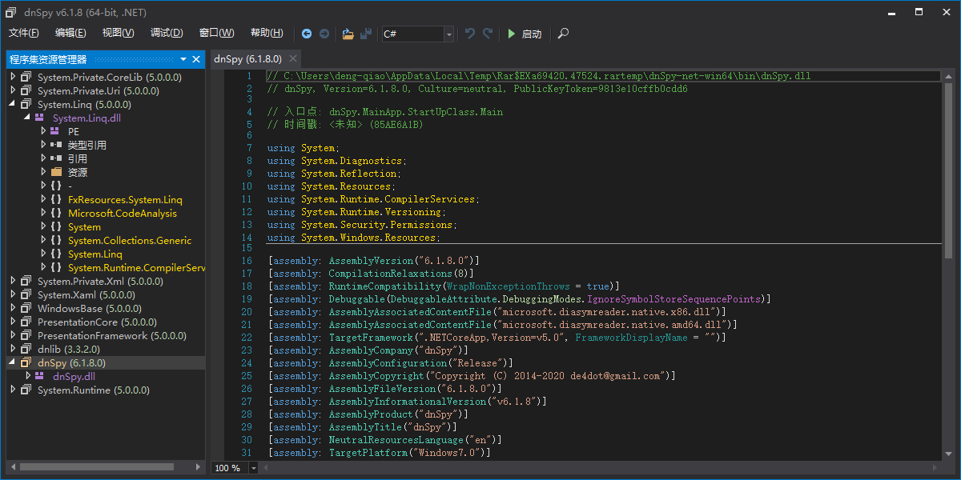Click the navigate back arrow icon
This screenshot has width=961, height=480.
click(x=307, y=34)
